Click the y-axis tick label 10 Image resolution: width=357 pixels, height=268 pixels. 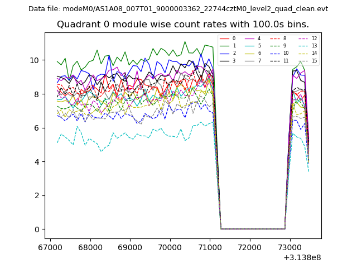(x=33, y=60)
